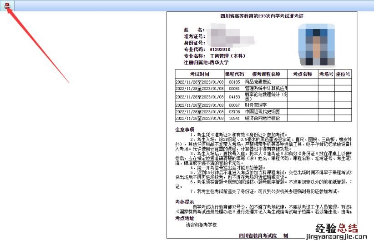Click course code 00185
The height and width of the screenshot is (245, 374).
(234, 82)
